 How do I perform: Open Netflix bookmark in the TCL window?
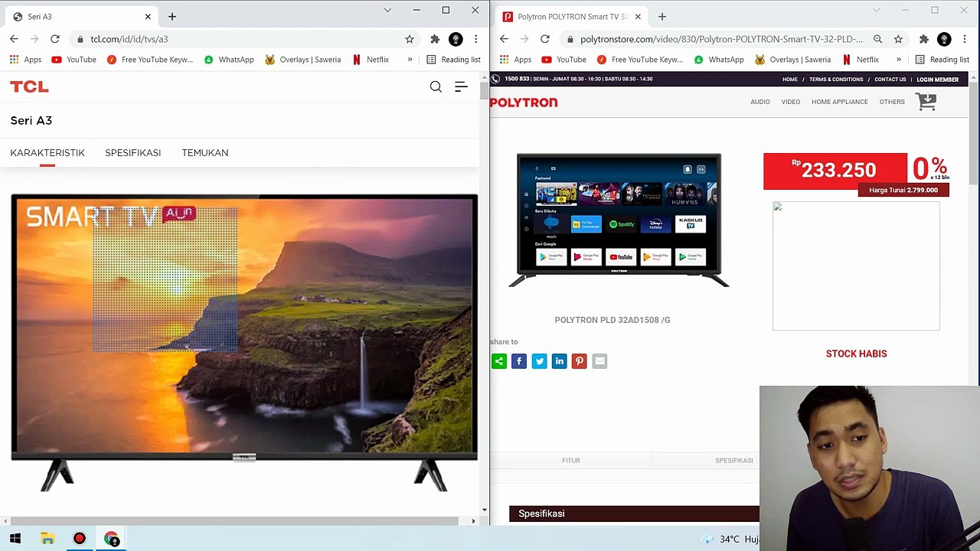coord(371,60)
